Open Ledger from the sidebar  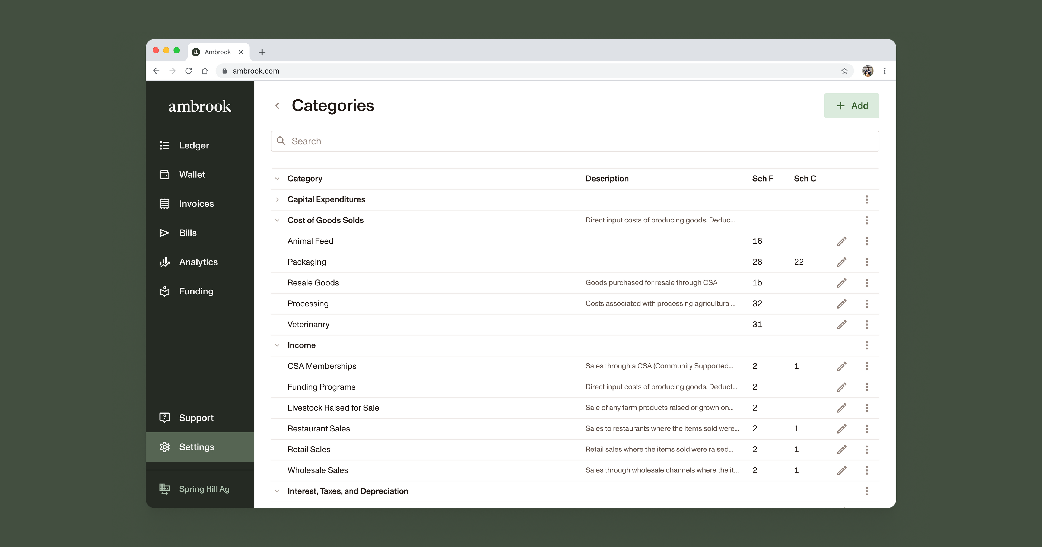[194, 145]
